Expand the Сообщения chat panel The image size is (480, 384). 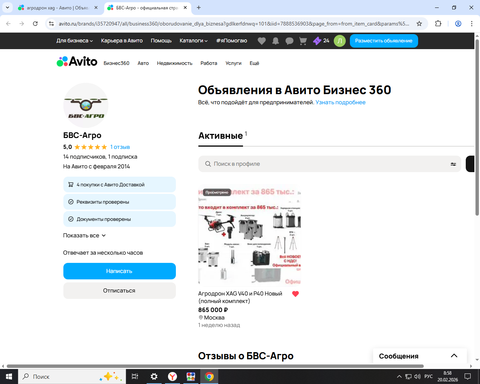pos(420,356)
